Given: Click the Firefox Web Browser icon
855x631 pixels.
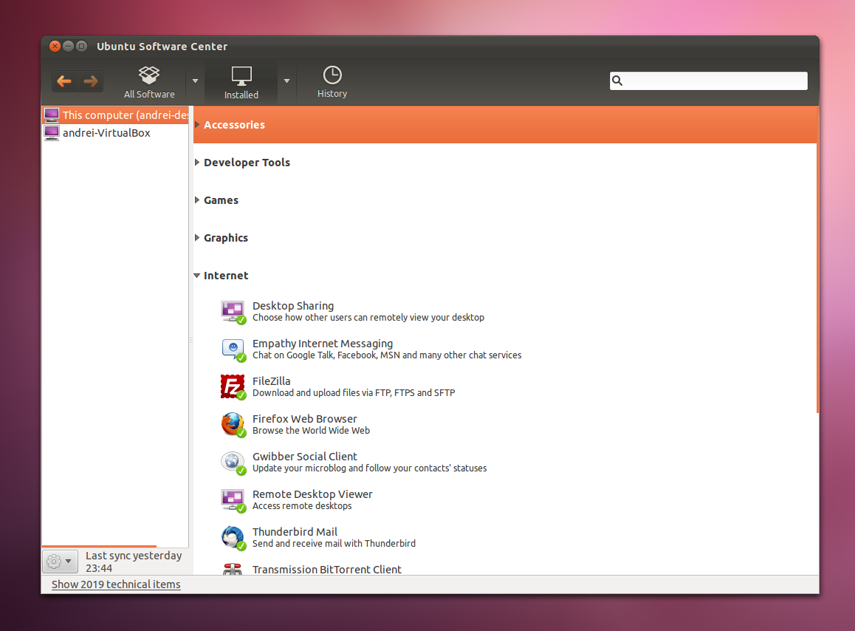Looking at the screenshot, I should coord(233,425).
